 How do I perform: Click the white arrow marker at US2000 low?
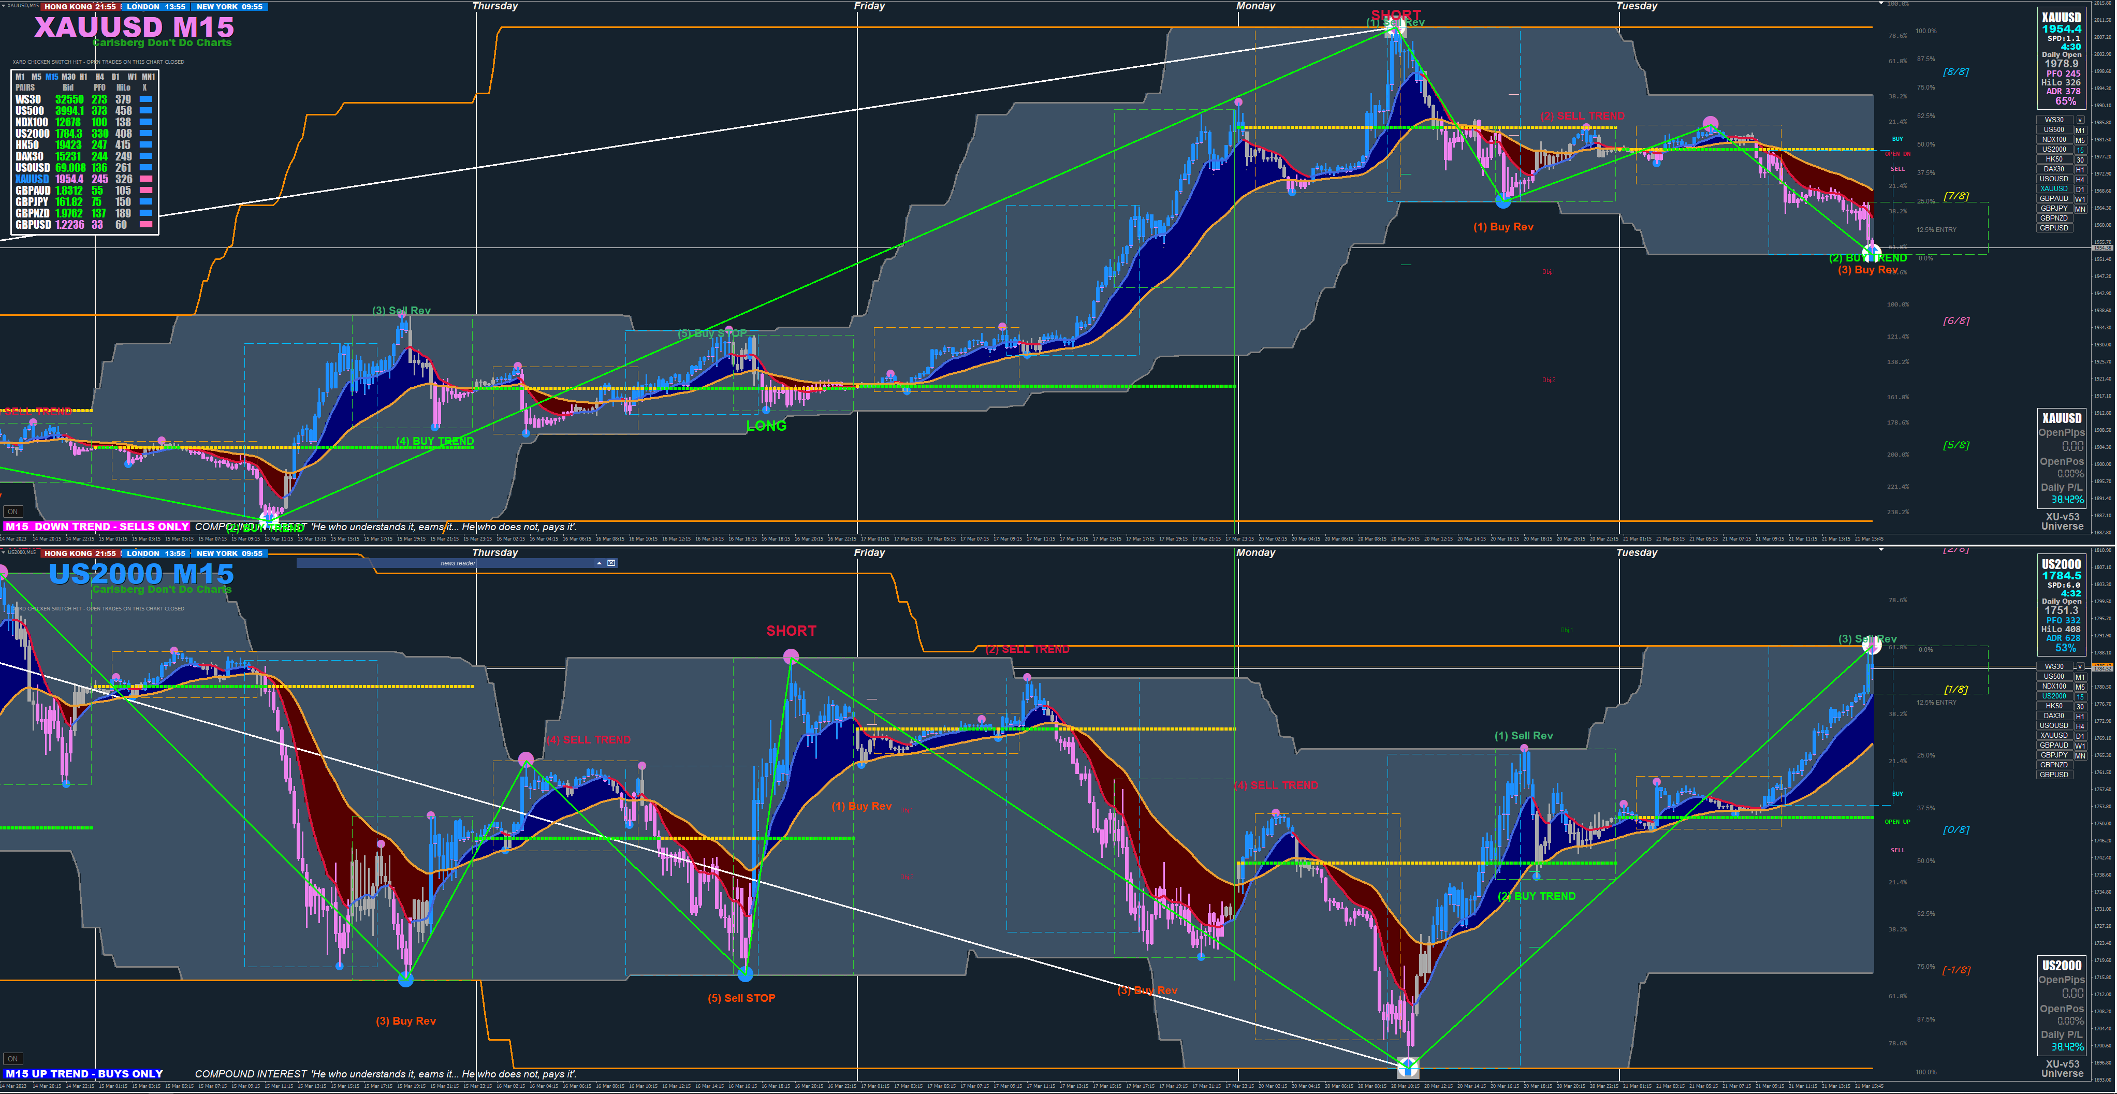point(1408,1068)
